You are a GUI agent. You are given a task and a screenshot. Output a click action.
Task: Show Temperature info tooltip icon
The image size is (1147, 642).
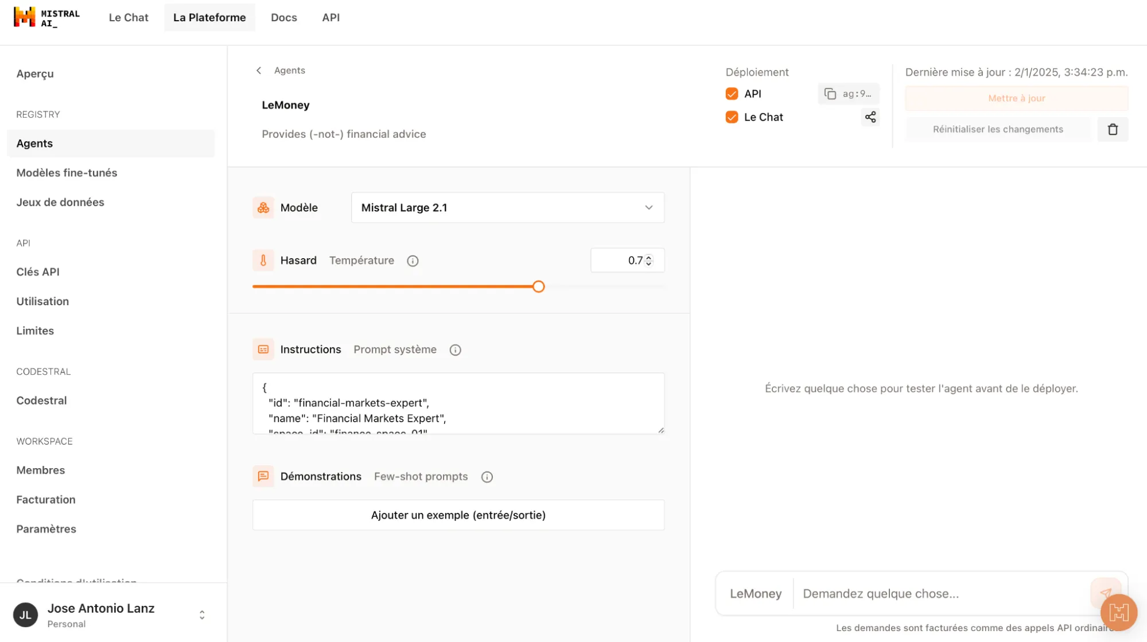coord(413,261)
